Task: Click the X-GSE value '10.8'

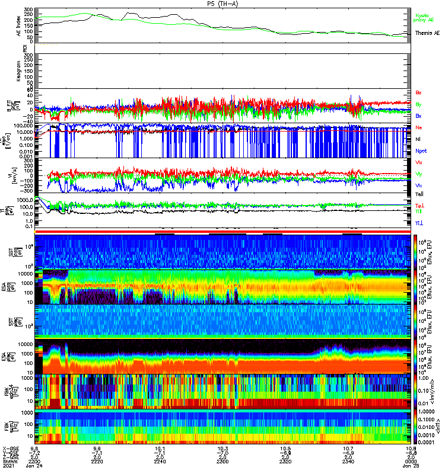Action: pos(411,449)
